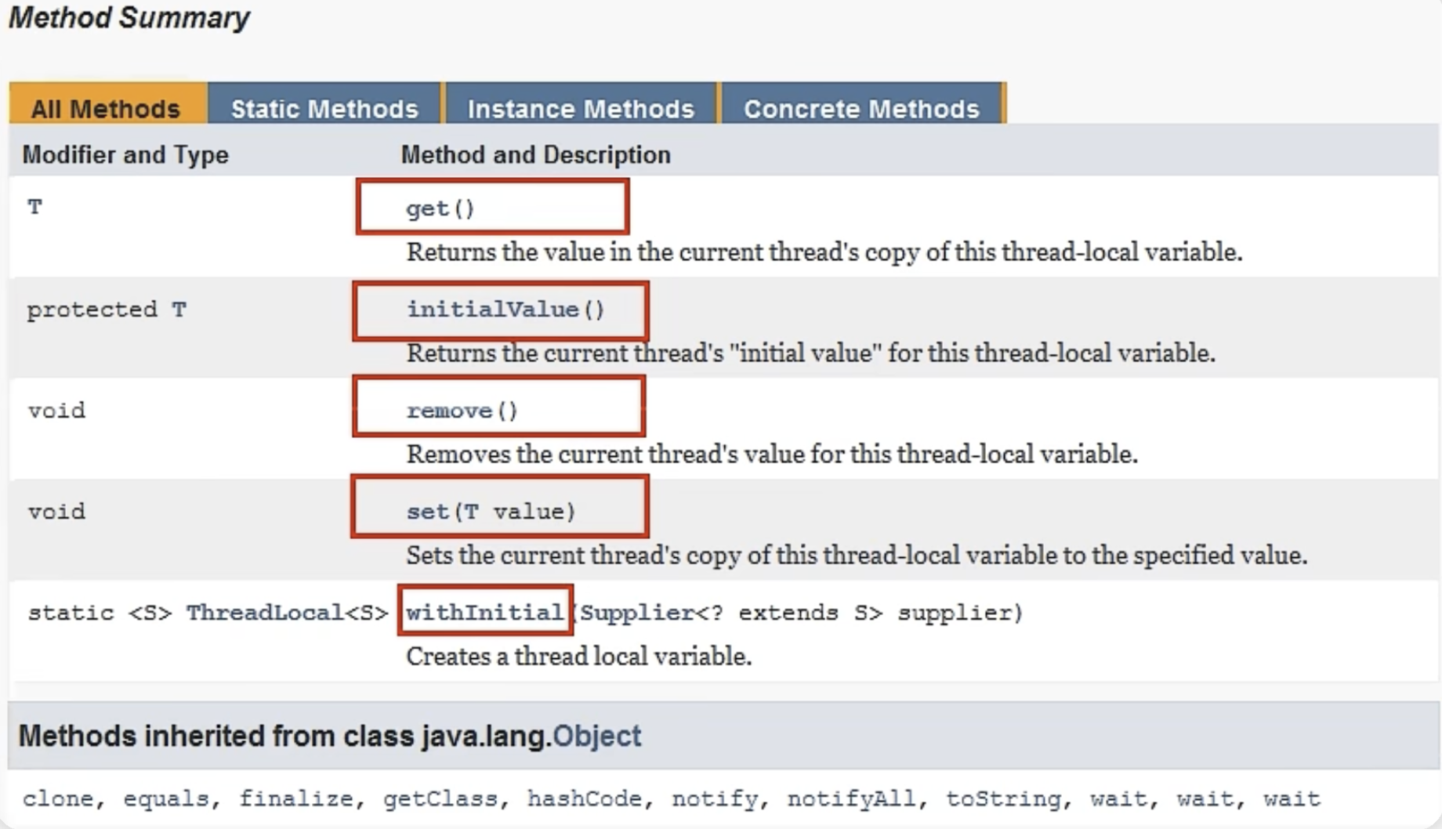Screen dimensions: 1442x829
Task: Open the Static Methods tab
Action: [324, 108]
